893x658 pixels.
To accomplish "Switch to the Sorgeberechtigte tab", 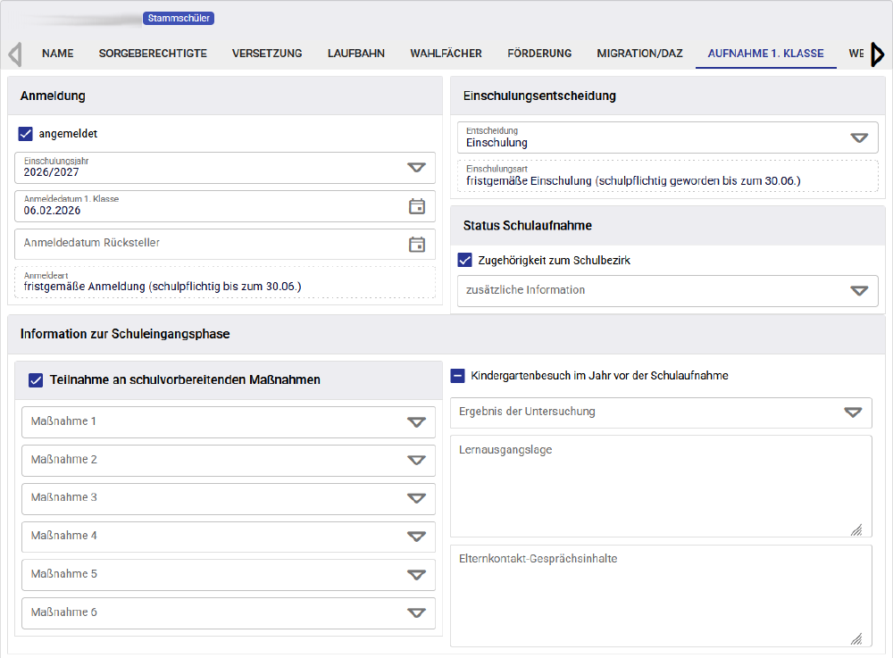I will (153, 54).
